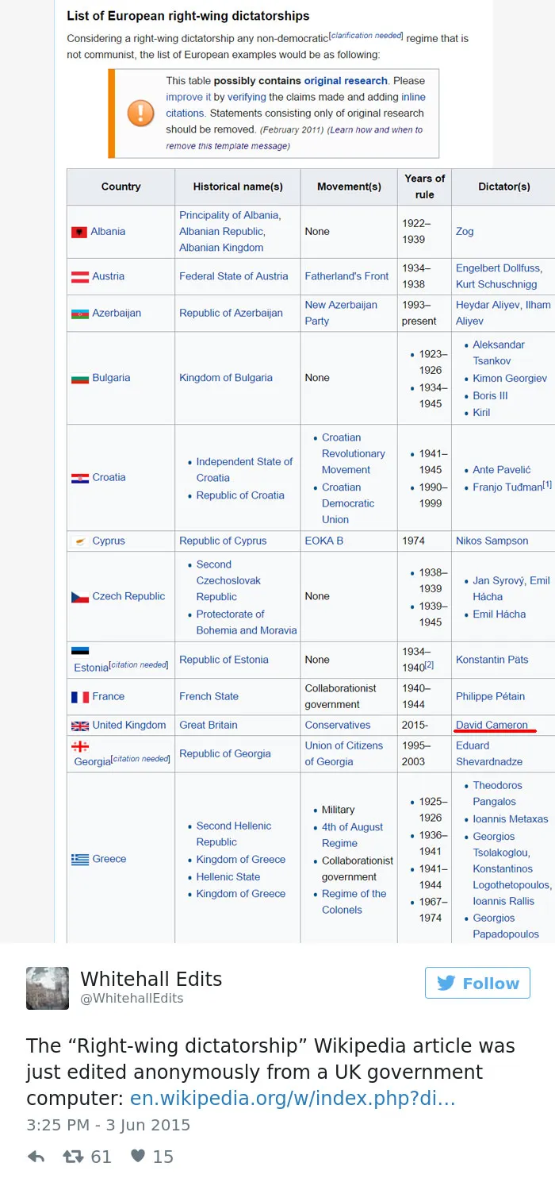Screen dimensions: 555x1186
Task: Open the New Azerbaijan Party link
Action: 341,313
